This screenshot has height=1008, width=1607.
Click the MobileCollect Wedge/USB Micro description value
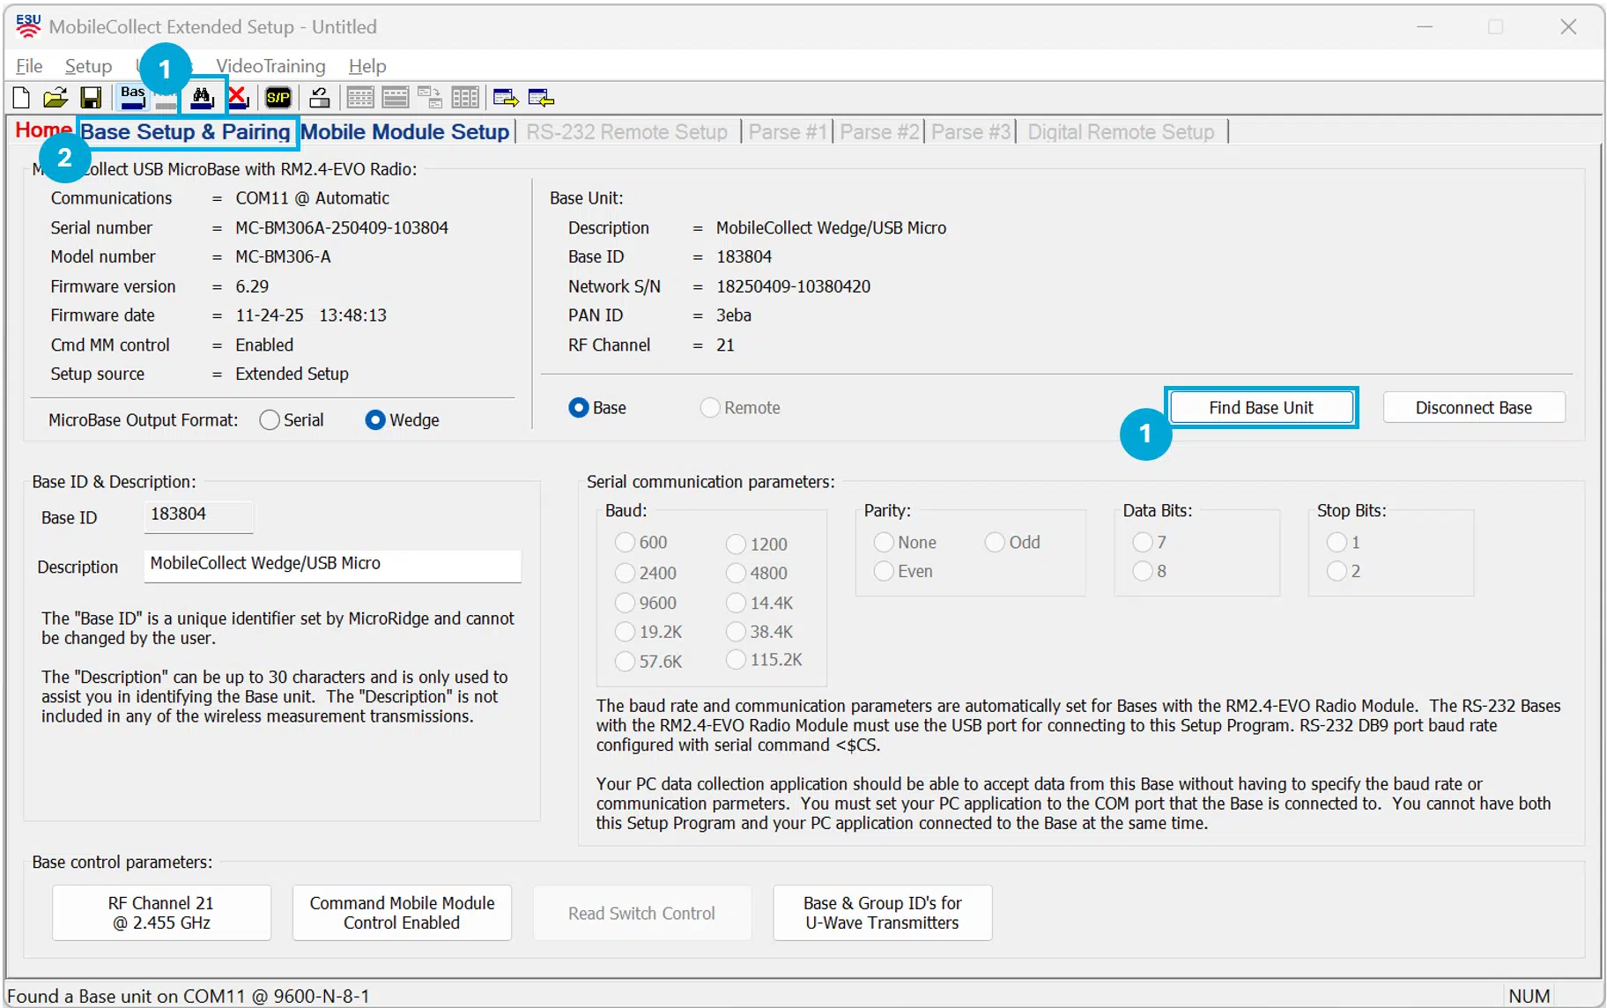point(831,228)
